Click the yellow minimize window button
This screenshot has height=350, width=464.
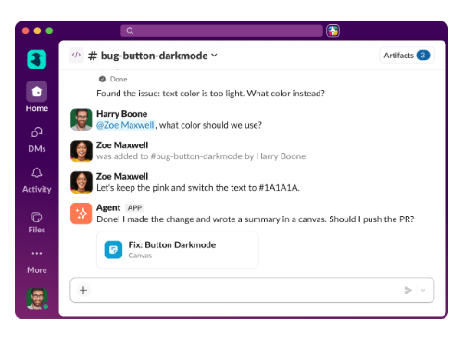point(37,31)
